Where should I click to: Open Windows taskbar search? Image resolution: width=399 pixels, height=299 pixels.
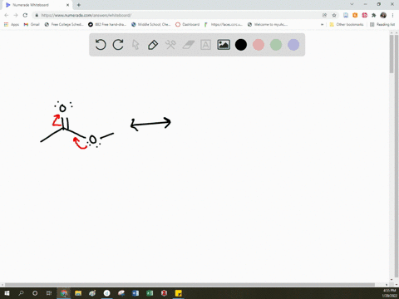(x=21, y=293)
